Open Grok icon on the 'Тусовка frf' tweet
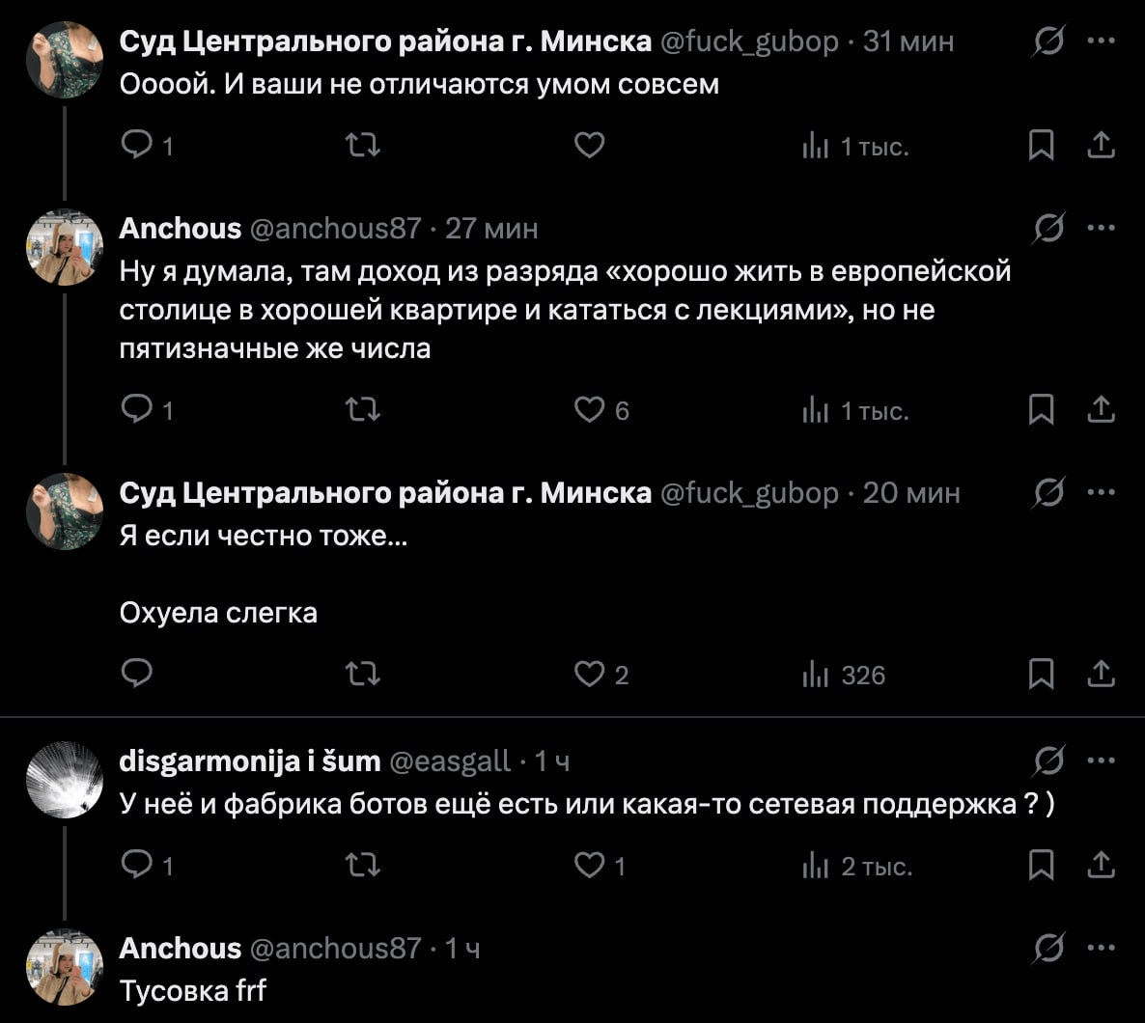The width and height of the screenshot is (1145, 1023). coord(1048,949)
